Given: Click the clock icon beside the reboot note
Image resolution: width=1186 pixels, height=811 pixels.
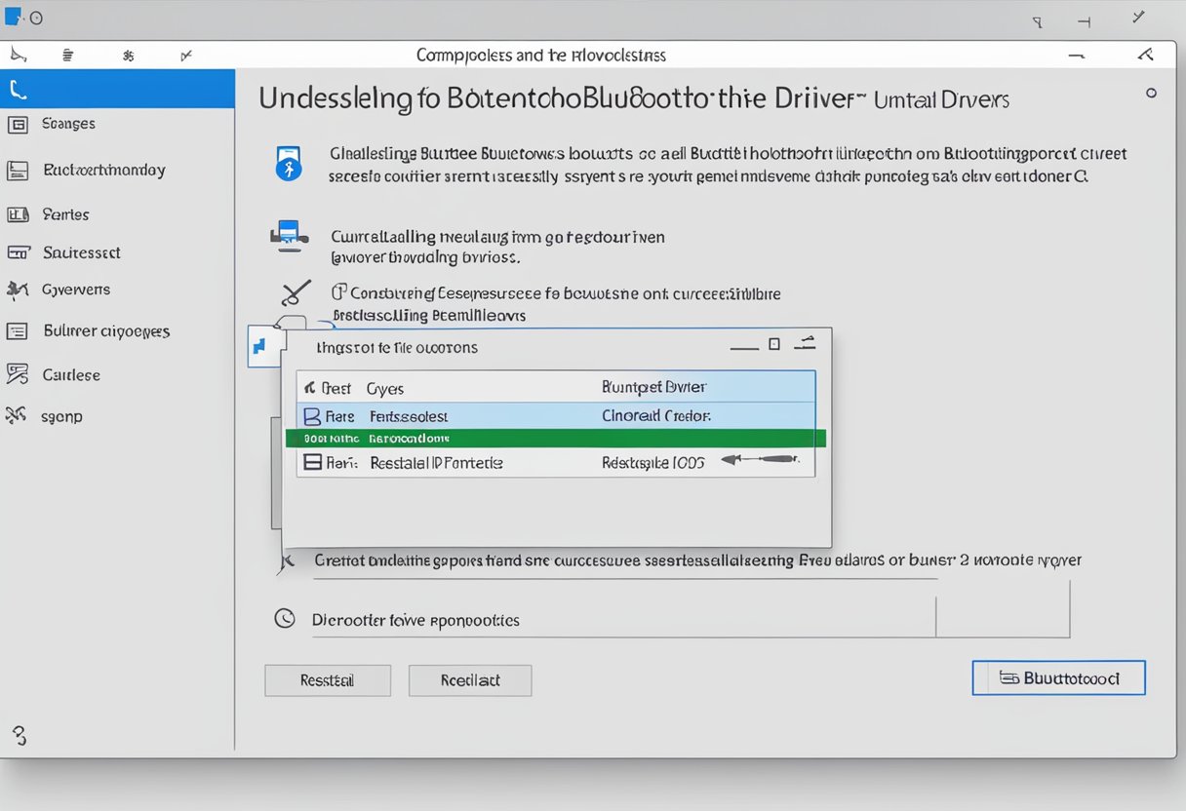Looking at the screenshot, I should click(x=285, y=618).
